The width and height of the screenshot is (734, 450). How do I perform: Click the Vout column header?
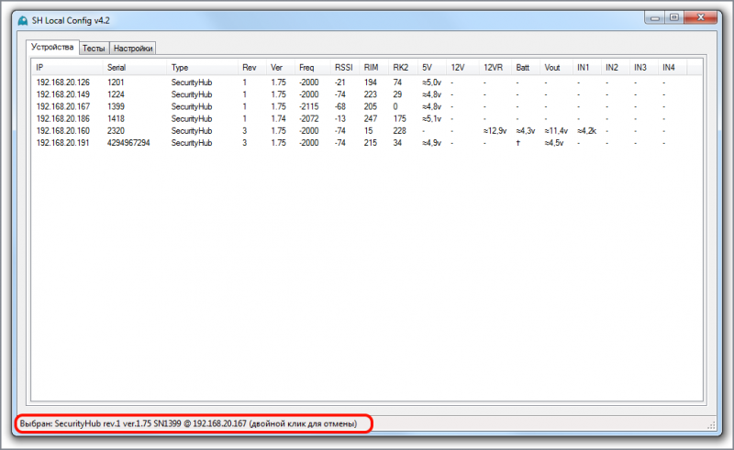pos(556,67)
